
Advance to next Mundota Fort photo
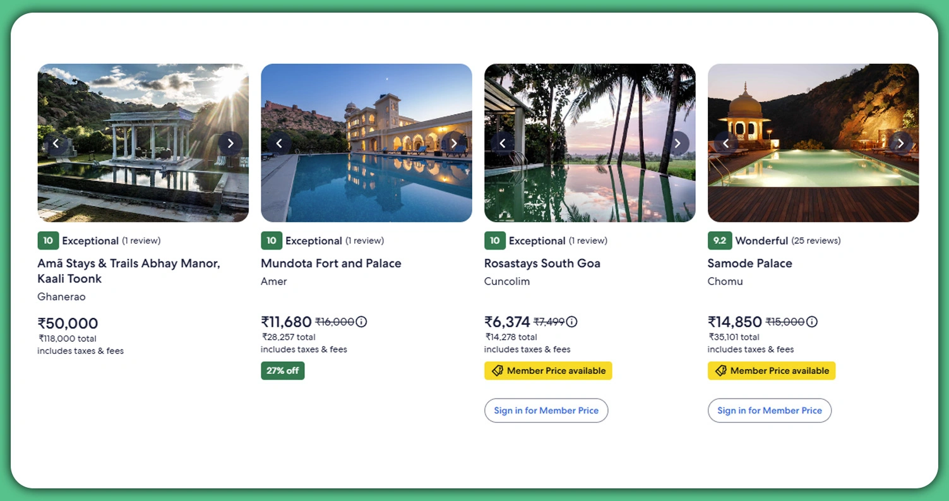[453, 143]
